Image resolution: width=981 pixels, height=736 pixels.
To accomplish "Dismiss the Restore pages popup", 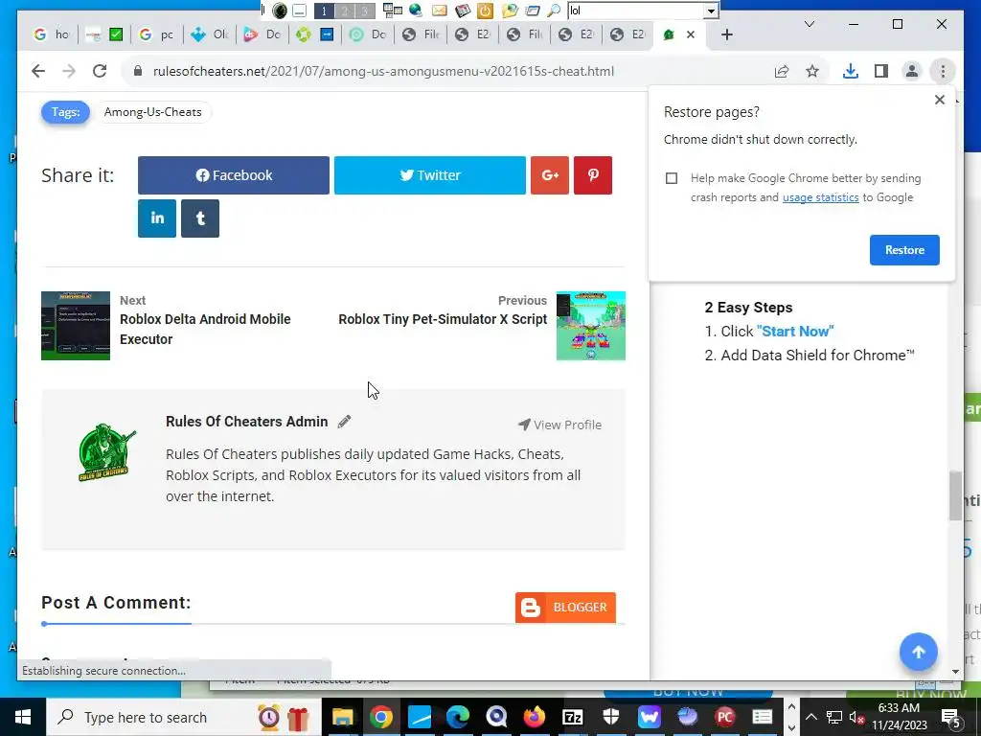I will [x=939, y=100].
